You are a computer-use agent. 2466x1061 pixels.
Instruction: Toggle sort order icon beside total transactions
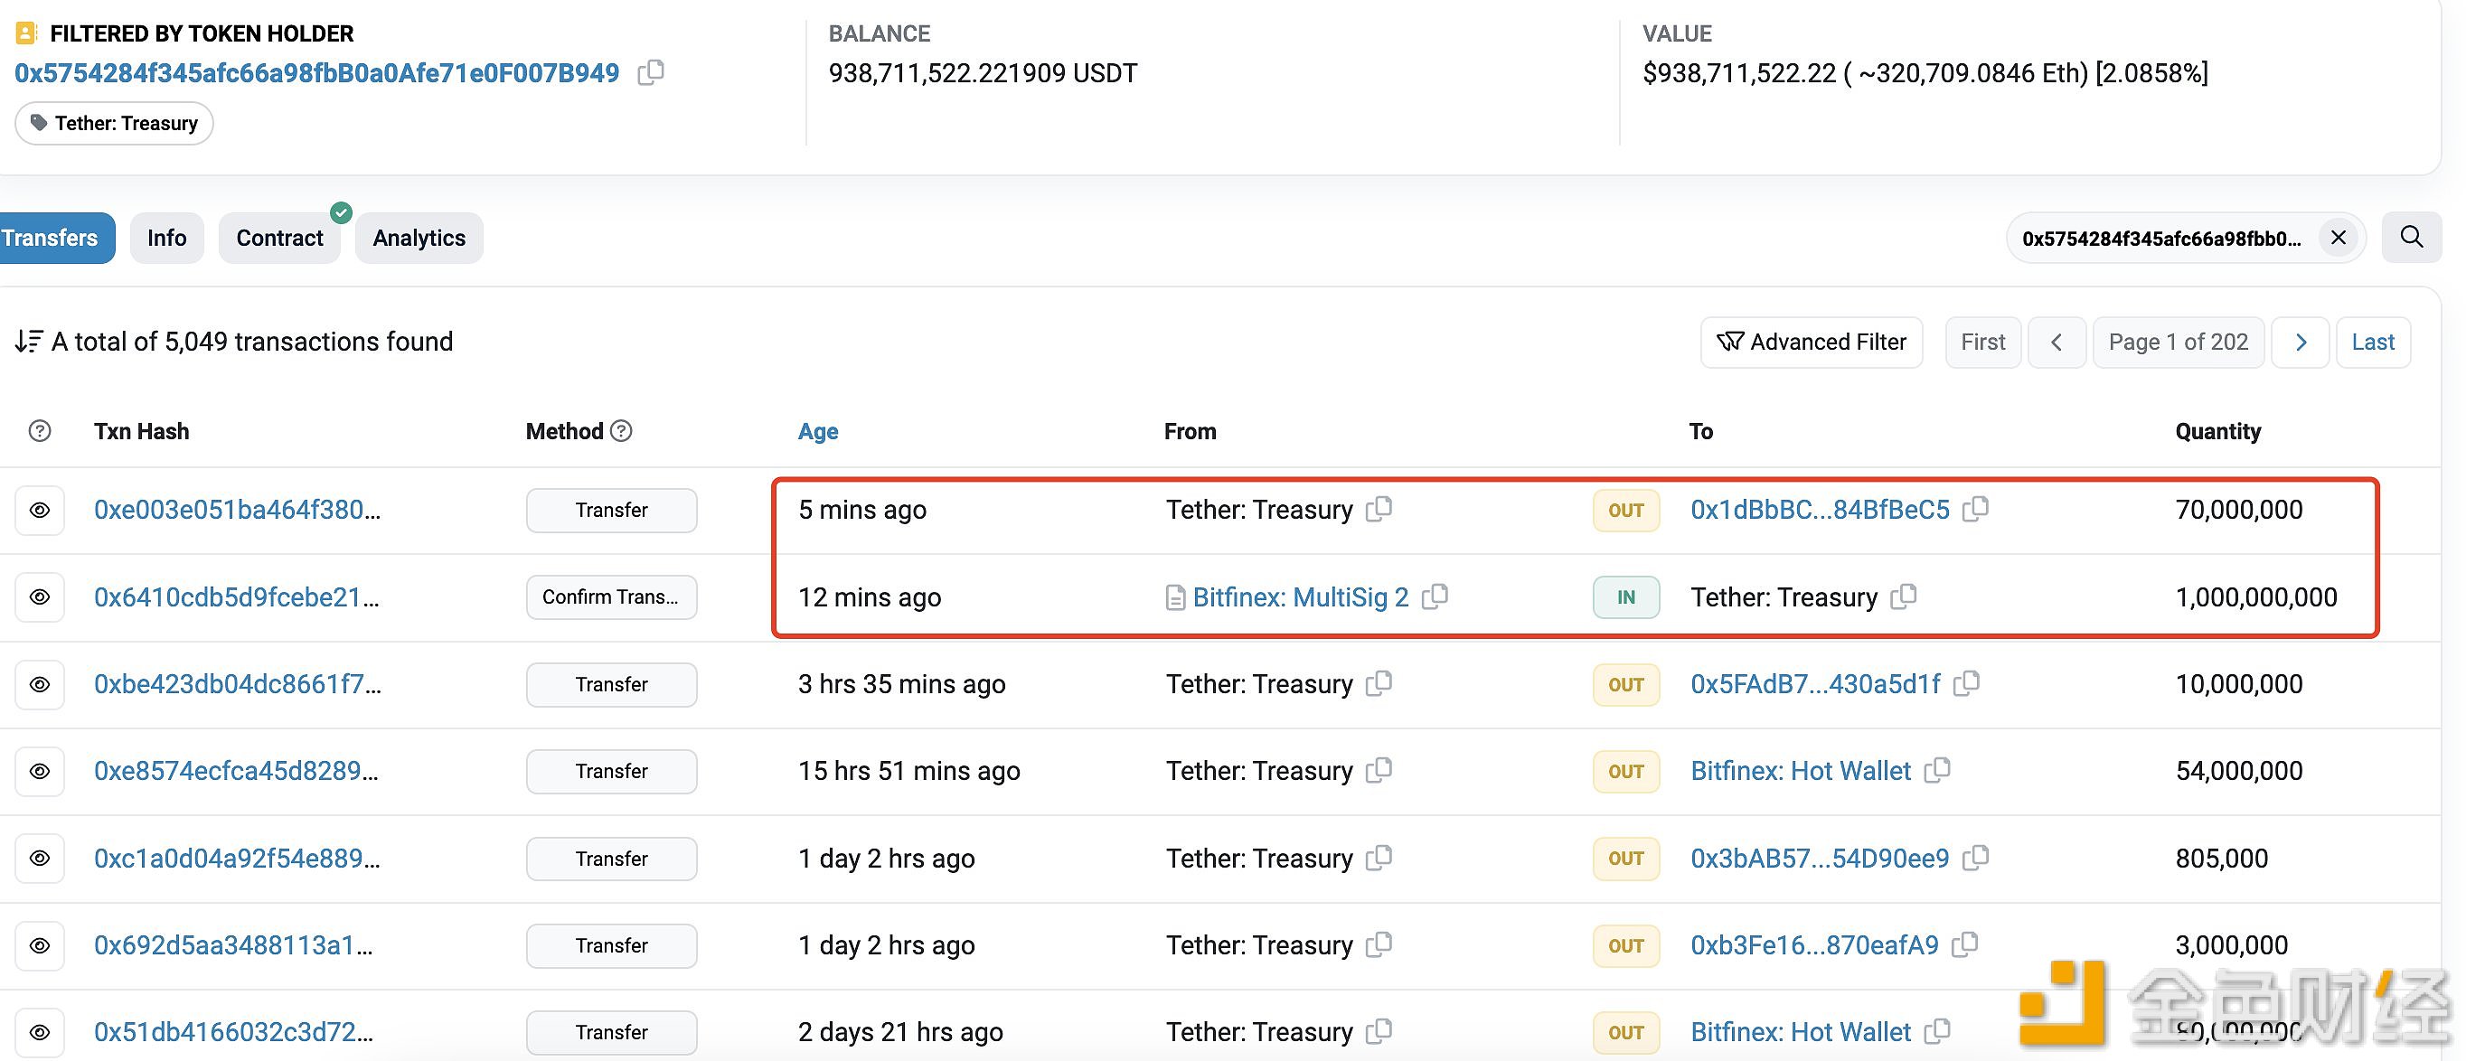[x=29, y=342]
